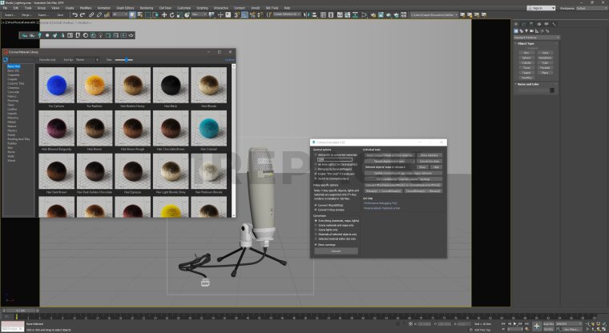Adjust the thumbnail Size slider
The height and width of the screenshot is (333, 609).
[x=124, y=60]
